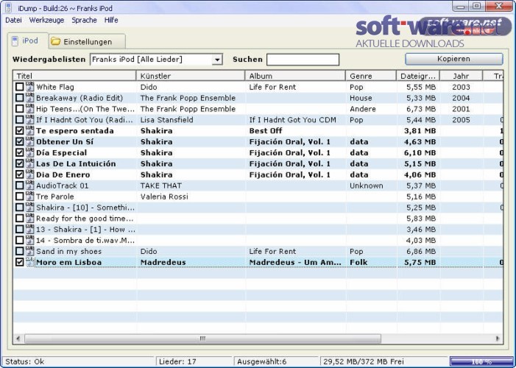This screenshot has height=368, width=516.
Task: Click the 'Unknown' genre cell
Action: coord(367,185)
